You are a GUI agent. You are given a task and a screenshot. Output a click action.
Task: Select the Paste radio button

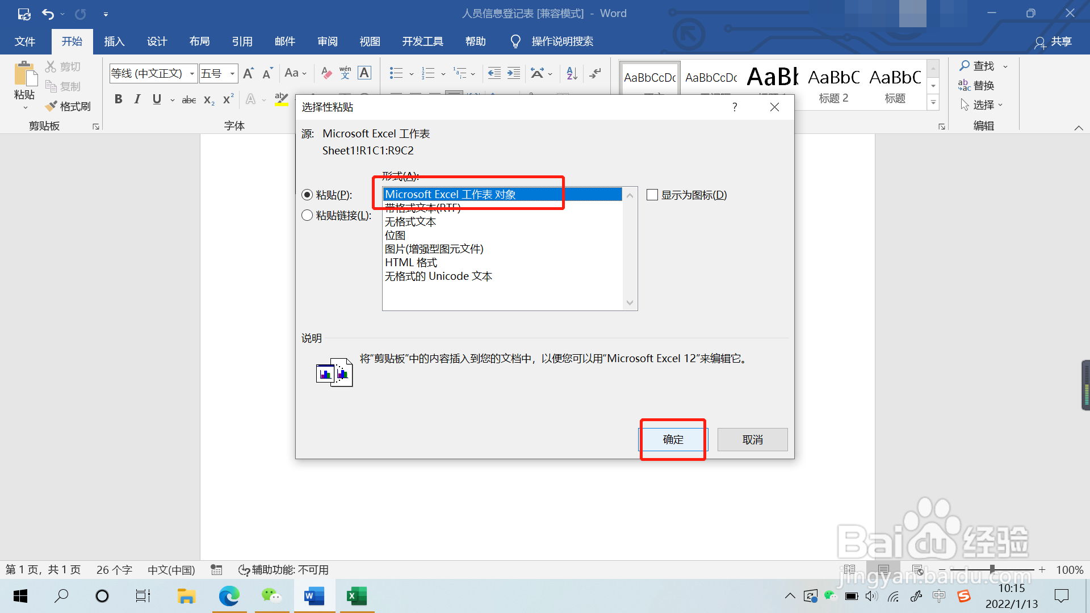307,195
